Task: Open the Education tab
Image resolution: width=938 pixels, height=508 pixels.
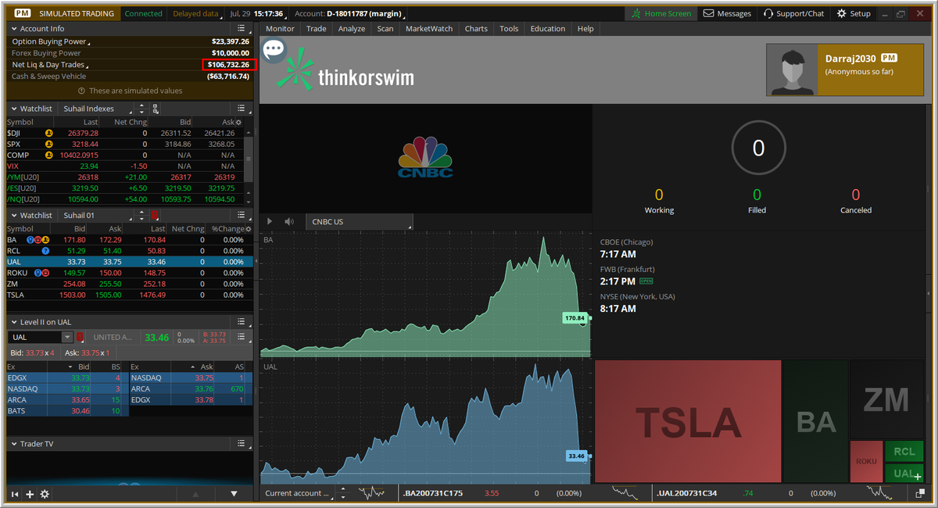Action: point(548,29)
